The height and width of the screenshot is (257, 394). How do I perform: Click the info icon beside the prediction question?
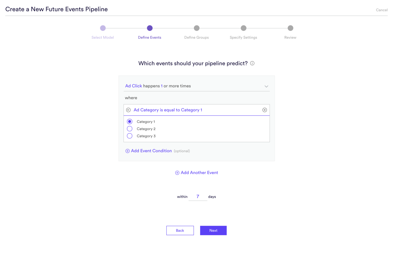[252, 63]
